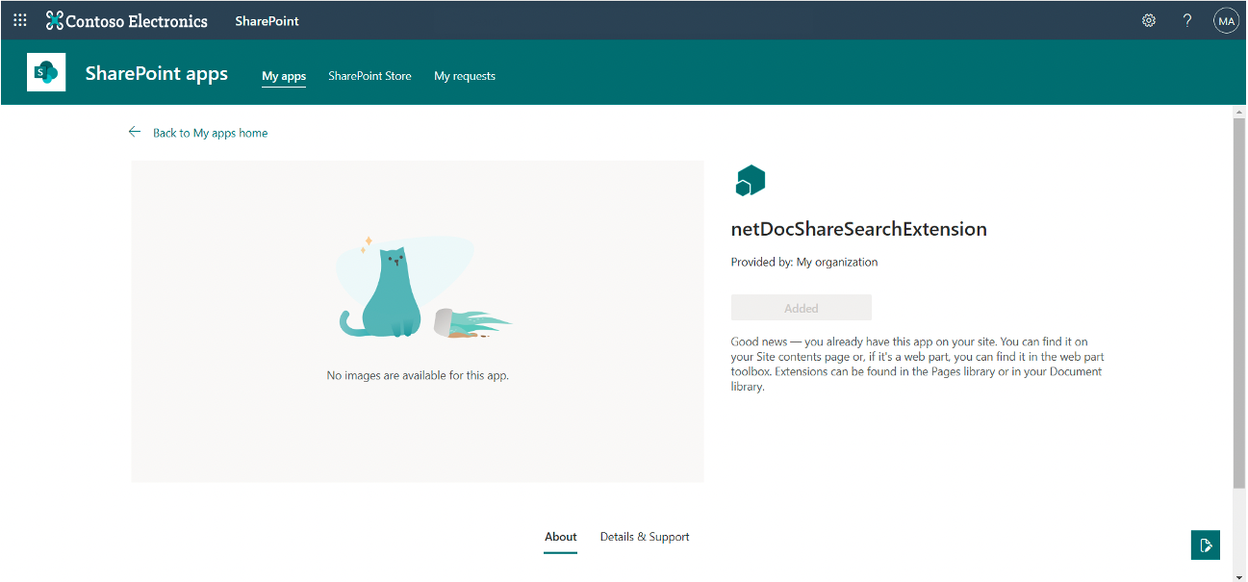Screen dimensions: 1248x582
Task: Click the cat placeholder illustration
Action: pyautogui.click(x=423, y=288)
